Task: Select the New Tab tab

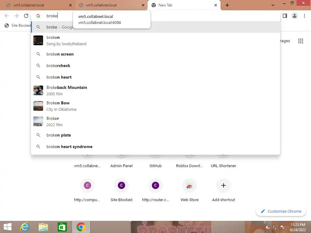Action: pyautogui.click(x=184, y=5)
